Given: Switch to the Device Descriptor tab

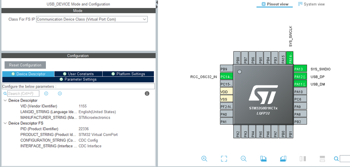Looking at the screenshot, I should coord(28,74).
